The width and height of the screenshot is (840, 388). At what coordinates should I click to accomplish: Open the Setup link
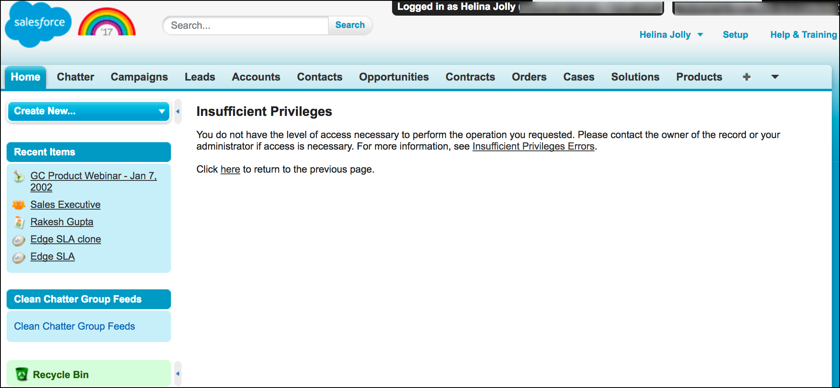coord(735,35)
